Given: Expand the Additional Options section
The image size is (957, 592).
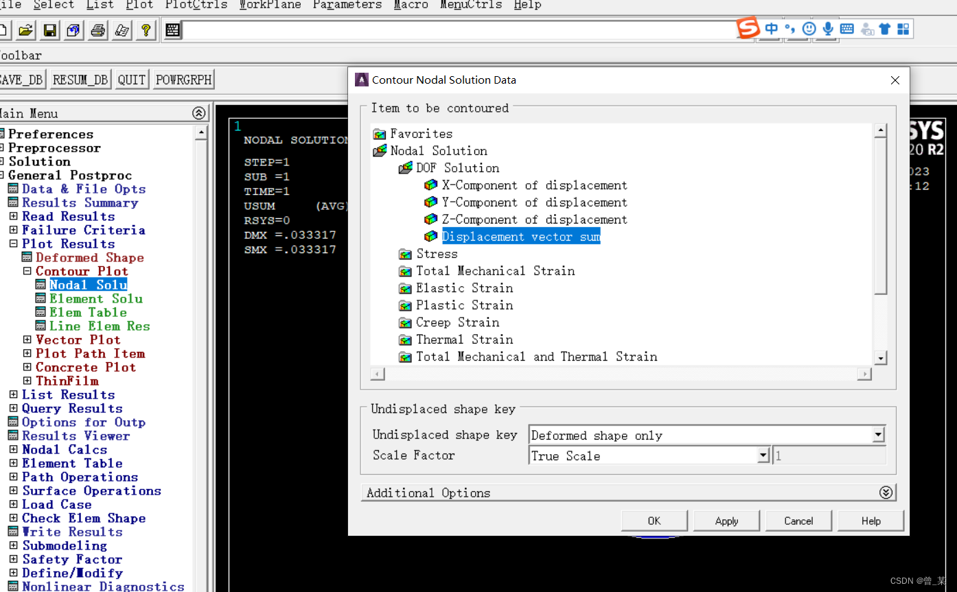Looking at the screenshot, I should pyautogui.click(x=886, y=493).
